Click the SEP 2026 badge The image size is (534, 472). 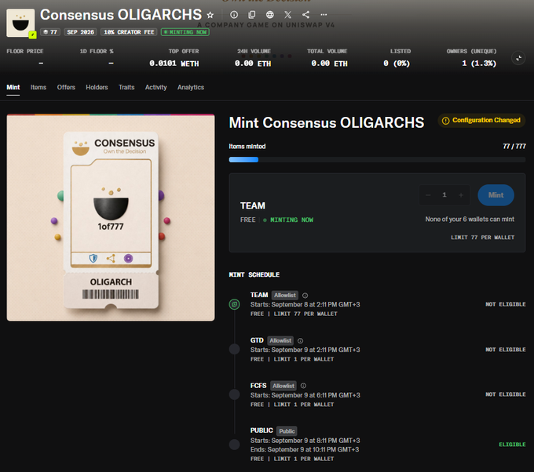tap(80, 32)
